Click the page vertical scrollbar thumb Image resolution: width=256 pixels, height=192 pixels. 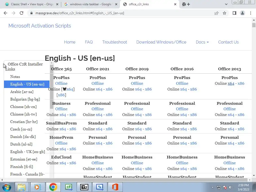(x=254, y=25)
